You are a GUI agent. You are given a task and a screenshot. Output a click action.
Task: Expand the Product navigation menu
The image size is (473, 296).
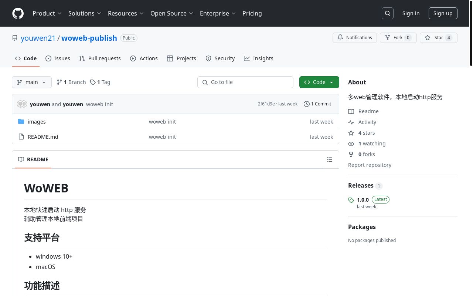click(47, 13)
